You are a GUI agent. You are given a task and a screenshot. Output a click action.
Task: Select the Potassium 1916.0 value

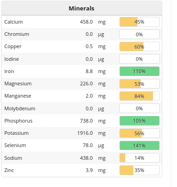(x=85, y=133)
